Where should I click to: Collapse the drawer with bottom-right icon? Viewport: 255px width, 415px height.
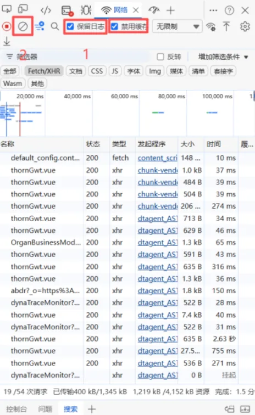245,409
